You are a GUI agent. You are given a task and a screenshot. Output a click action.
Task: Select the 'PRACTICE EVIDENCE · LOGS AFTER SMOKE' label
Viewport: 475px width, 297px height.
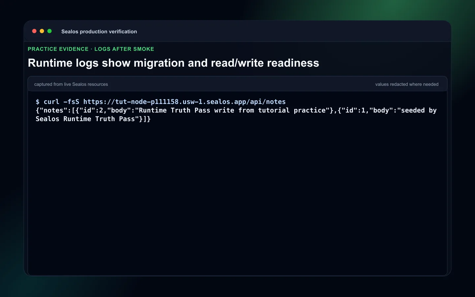[91, 49]
